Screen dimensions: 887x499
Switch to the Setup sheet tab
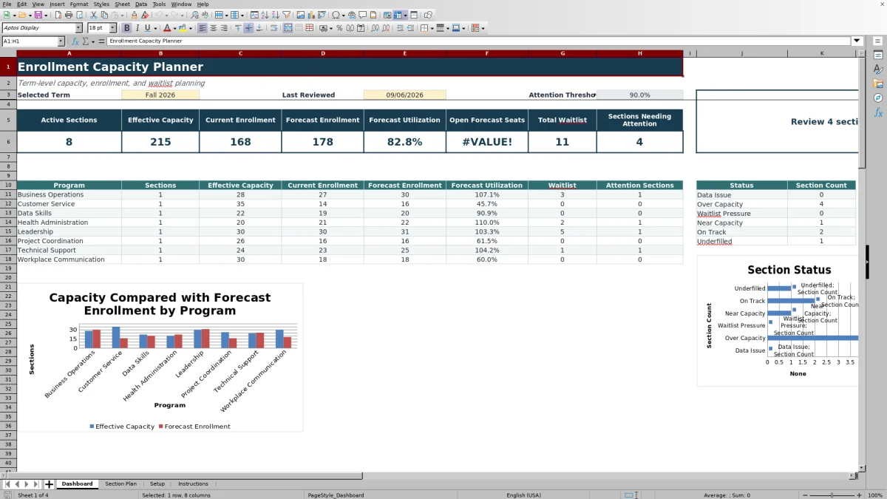click(157, 483)
